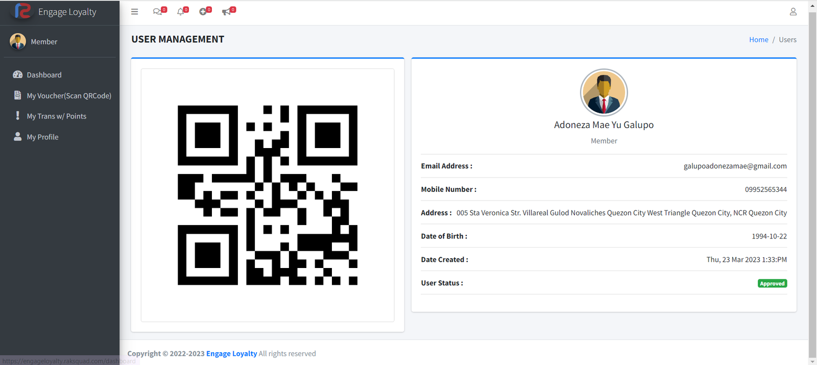
Task: Select My Trans w/ Points
Action: (56, 116)
